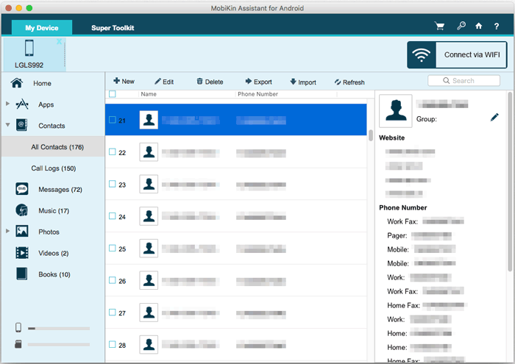Refresh the contacts list
The image size is (515, 364).
[349, 82]
